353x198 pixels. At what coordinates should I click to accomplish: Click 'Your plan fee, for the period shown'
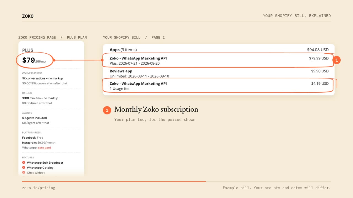[x=155, y=120]
